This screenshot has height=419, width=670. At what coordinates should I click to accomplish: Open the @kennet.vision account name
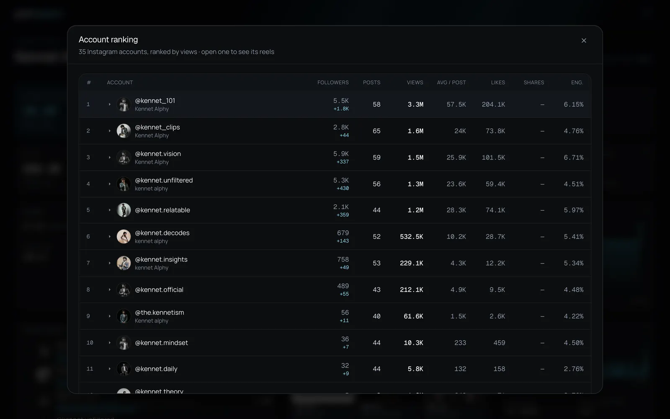158,154
